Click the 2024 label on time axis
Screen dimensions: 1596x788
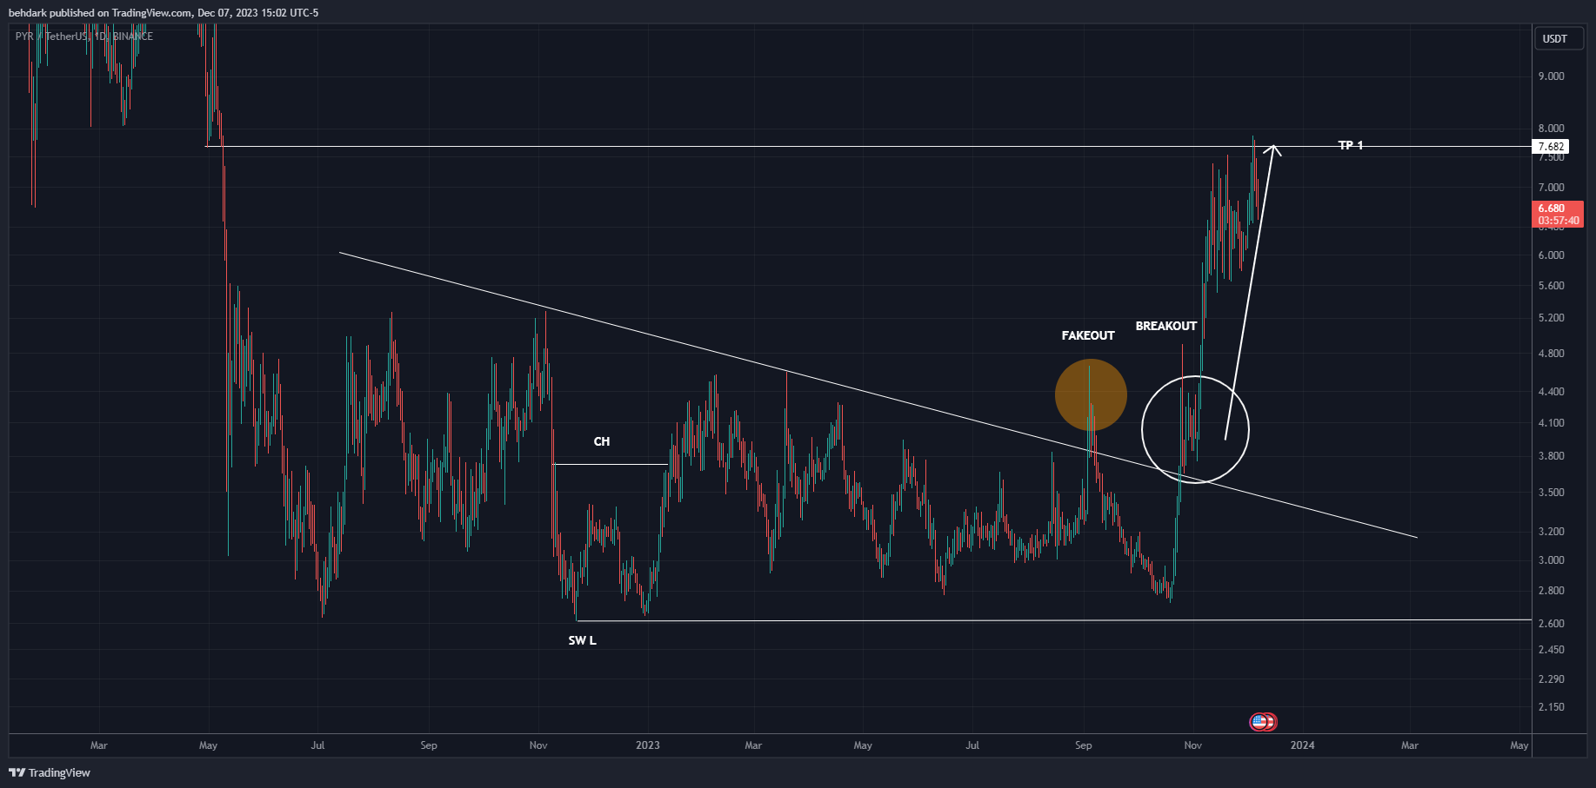point(1303,745)
